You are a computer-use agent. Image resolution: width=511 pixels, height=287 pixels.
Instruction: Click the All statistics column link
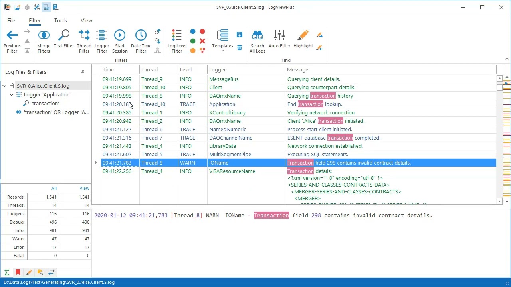pos(54,188)
